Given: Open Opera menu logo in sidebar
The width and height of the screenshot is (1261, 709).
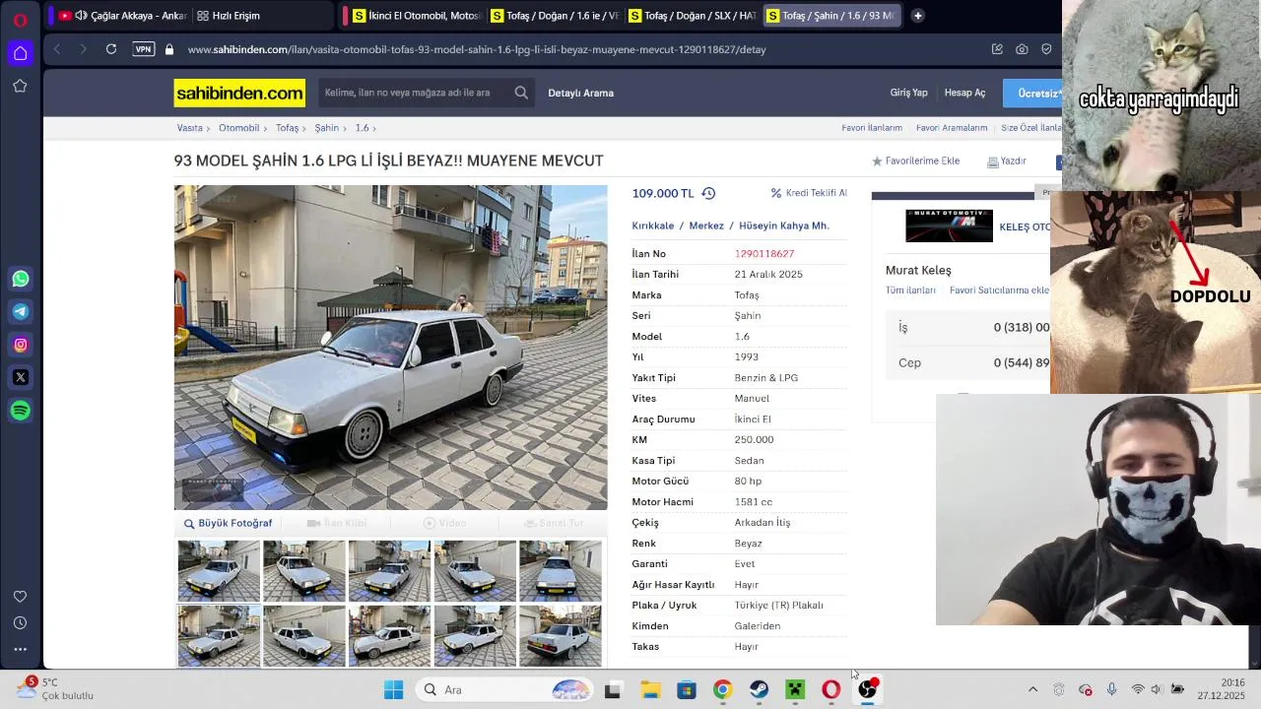Looking at the screenshot, I should point(20,20).
